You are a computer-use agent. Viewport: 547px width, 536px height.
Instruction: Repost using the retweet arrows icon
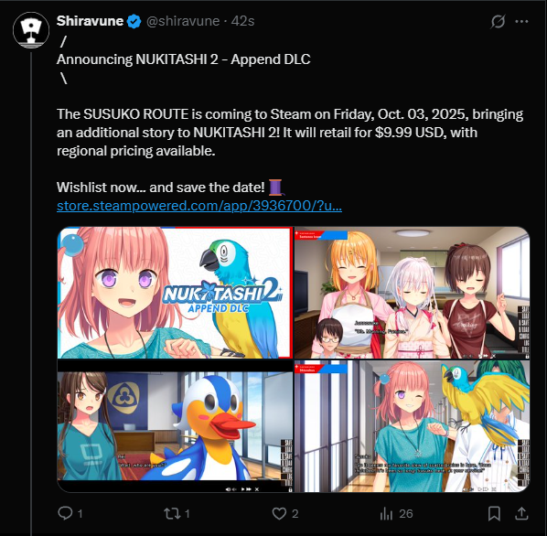click(172, 513)
